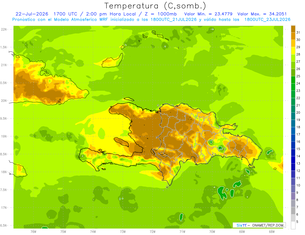Click legend swatch between 19 and 20
This screenshot has width=305, height=235.
click(x=293, y=116)
